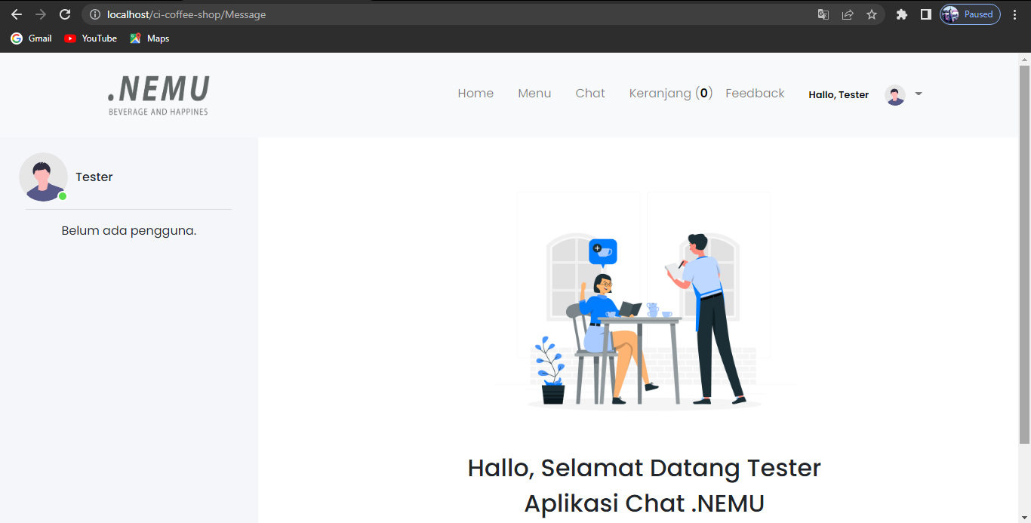The image size is (1031, 523).
Task: Open the Chrome three-dot menu
Action: pos(1014,14)
